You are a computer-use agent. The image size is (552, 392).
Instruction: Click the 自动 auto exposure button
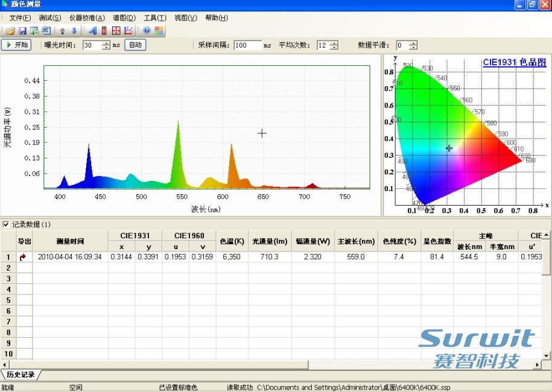click(135, 45)
